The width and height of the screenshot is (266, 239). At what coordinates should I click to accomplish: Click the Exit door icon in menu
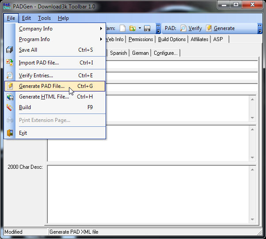click(x=10, y=133)
